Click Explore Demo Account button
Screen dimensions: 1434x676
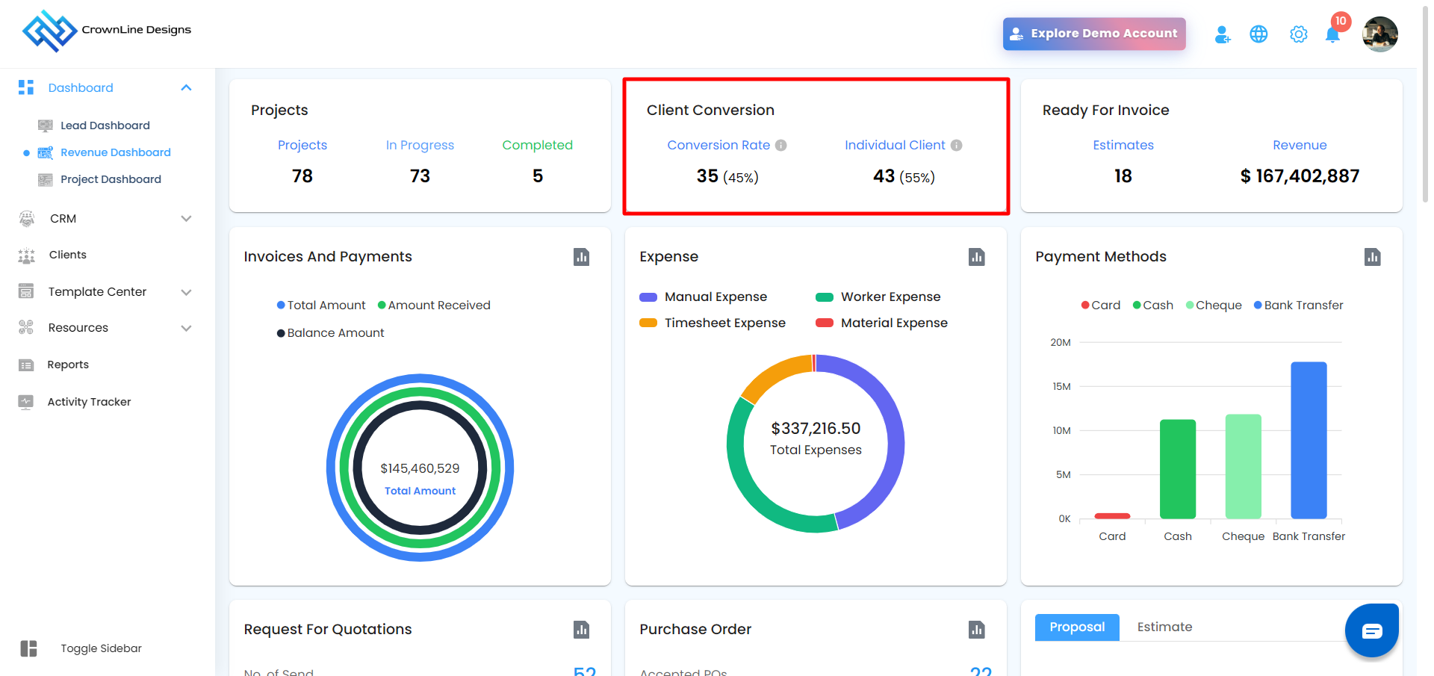pyautogui.click(x=1093, y=34)
